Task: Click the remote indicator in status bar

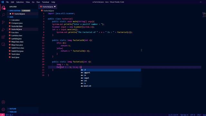Action: click(x=2, y=115)
